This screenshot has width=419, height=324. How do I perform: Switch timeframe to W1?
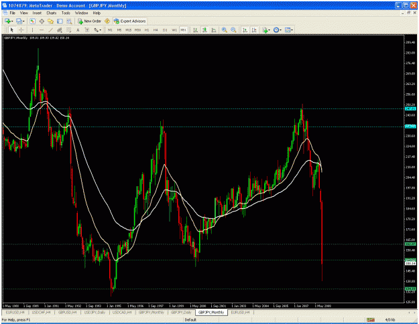[x=174, y=30]
